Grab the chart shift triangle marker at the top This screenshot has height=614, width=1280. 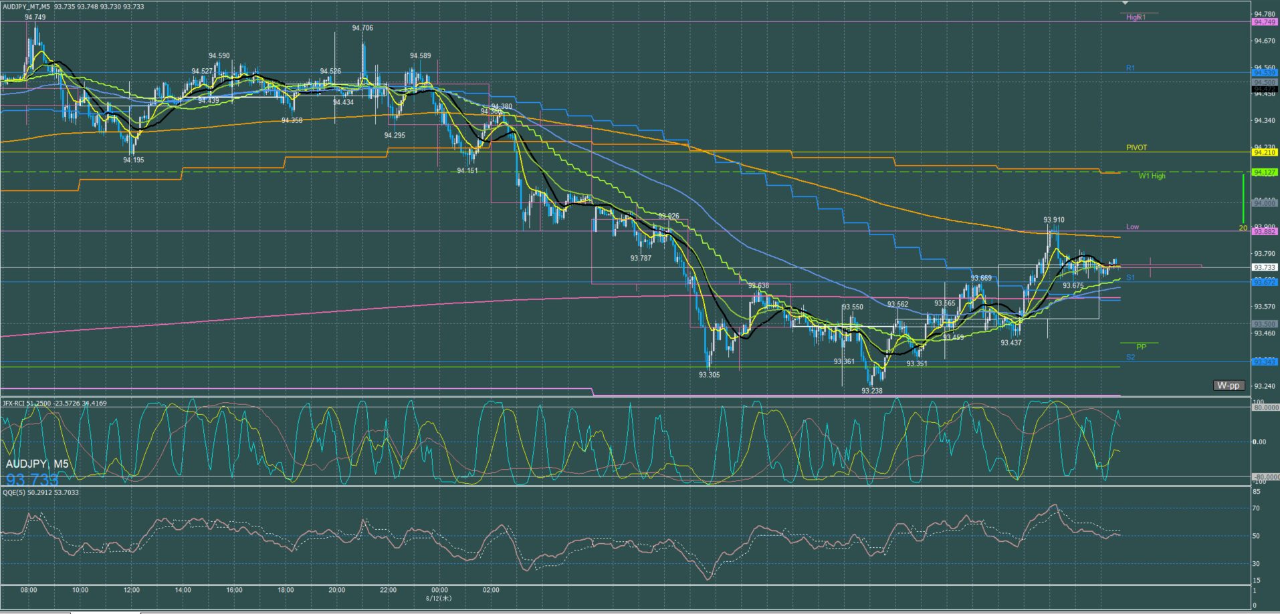point(1126,3)
